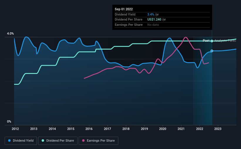The height and width of the screenshot is (149, 241).
Task: Click the 4.0% y-axis label
Action: (10, 34)
